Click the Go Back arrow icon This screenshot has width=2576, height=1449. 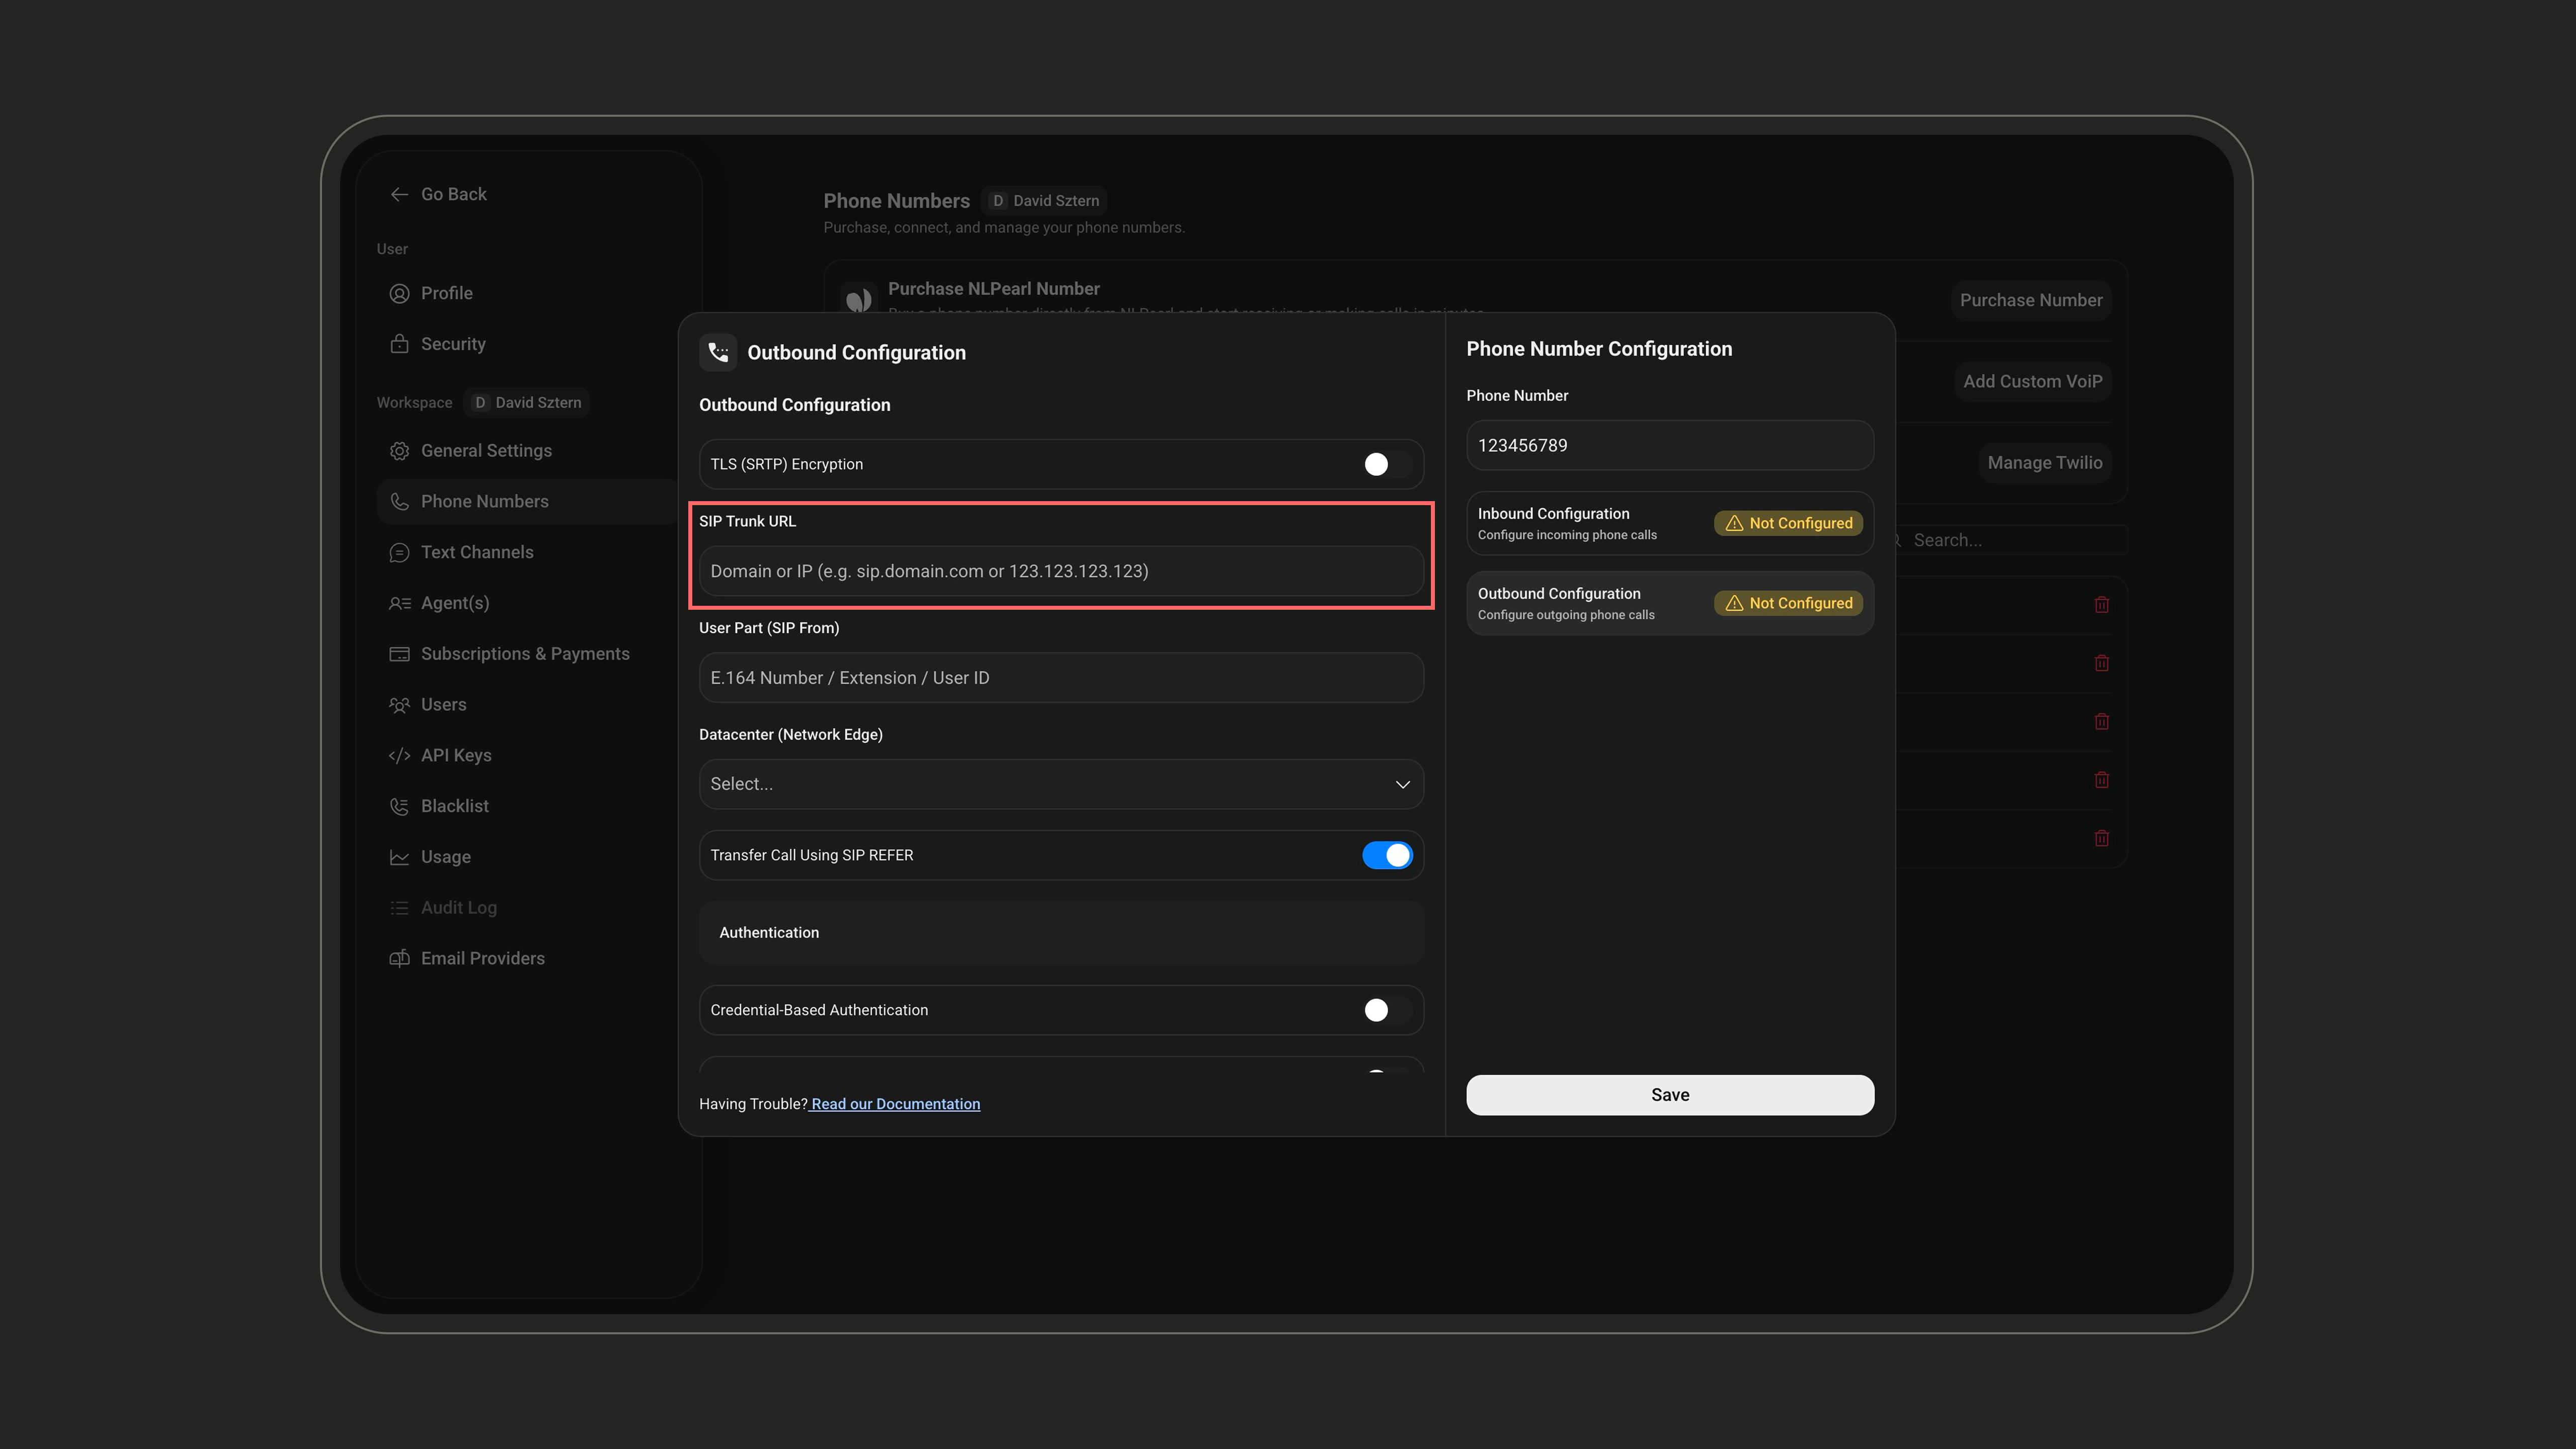(x=399, y=194)
